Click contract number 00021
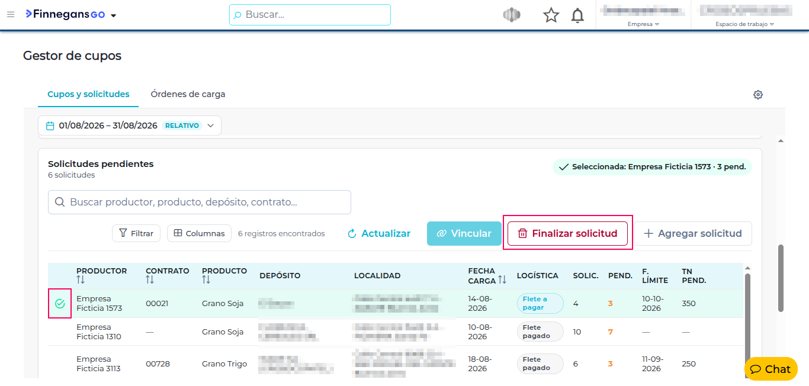Image resolution: width=809 pixels, height=386 pixels. (x=157, y=303)
